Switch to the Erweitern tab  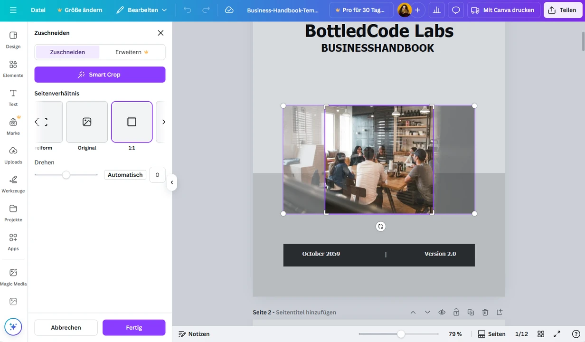132,52
